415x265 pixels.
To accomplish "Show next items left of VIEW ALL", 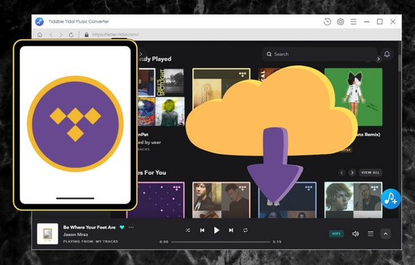I will [x=352, y=173].
